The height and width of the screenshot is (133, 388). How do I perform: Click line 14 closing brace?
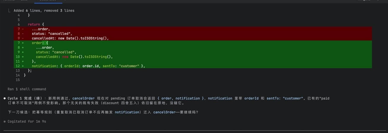coord(25,75)
